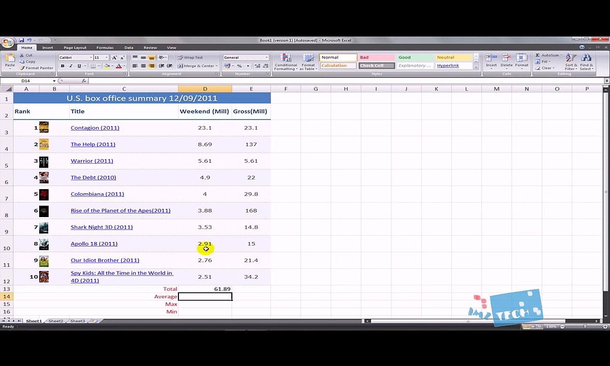
Task: Toggle Align Text Right
Action: (x=151, y=66)
